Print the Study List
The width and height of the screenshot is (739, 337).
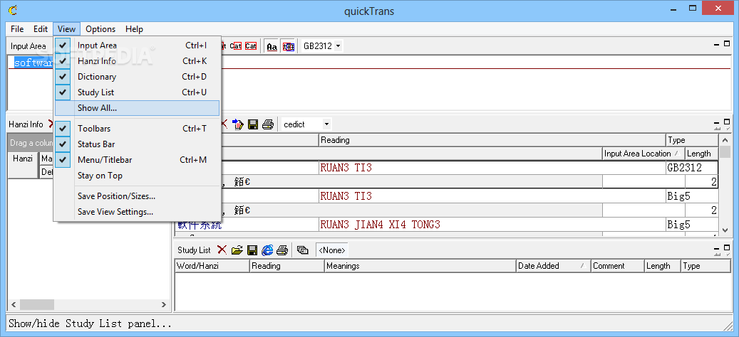(282, 250)
